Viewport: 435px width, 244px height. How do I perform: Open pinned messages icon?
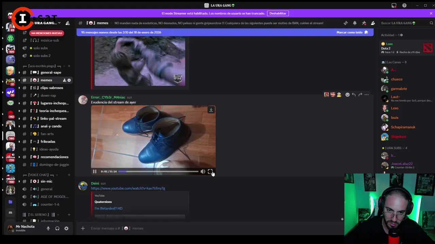(364, 23)
